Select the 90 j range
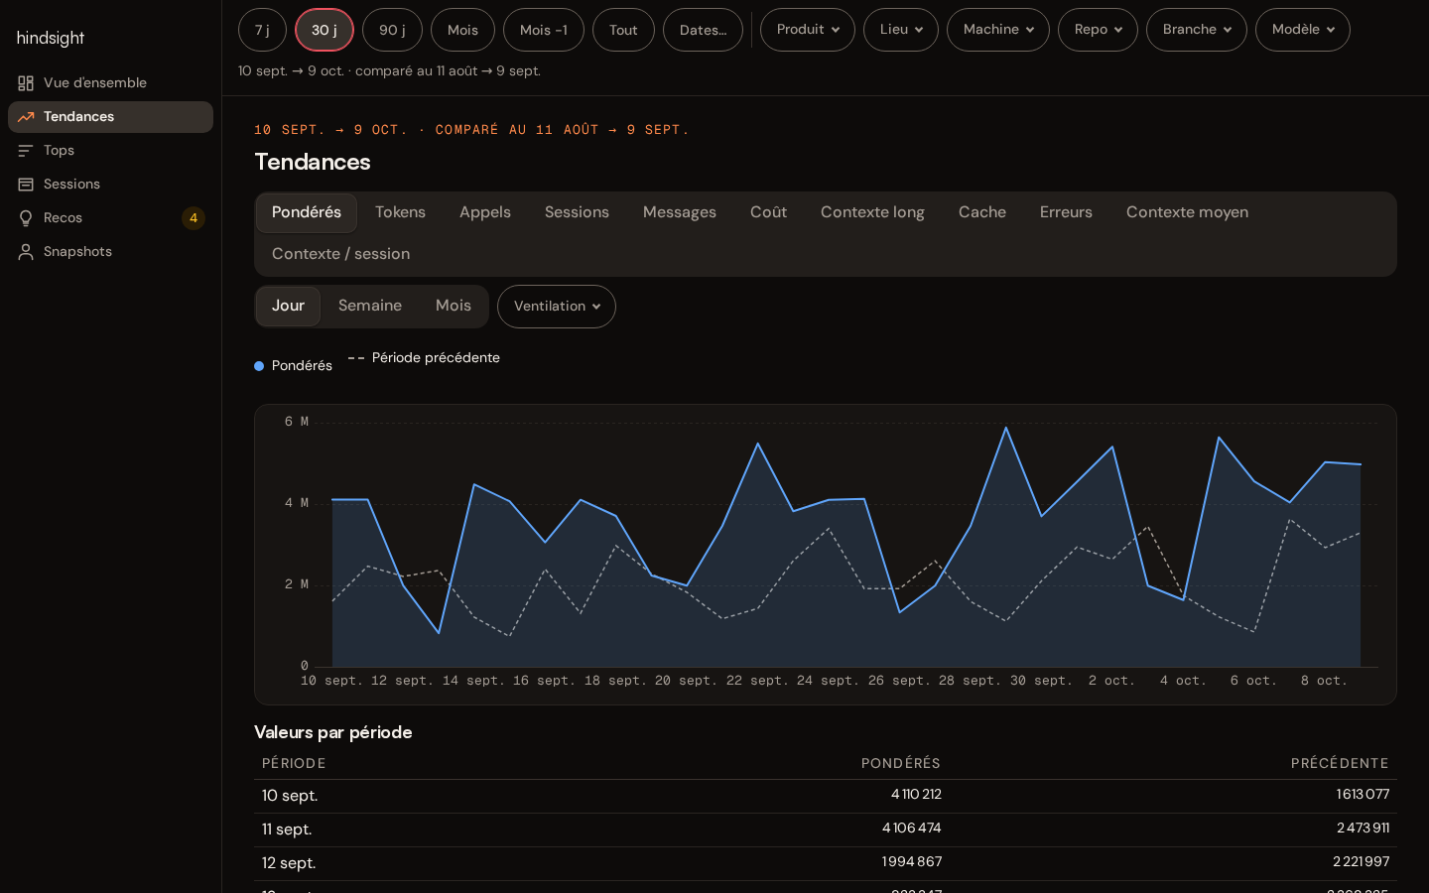1429x893 pixels. point(392,30)
